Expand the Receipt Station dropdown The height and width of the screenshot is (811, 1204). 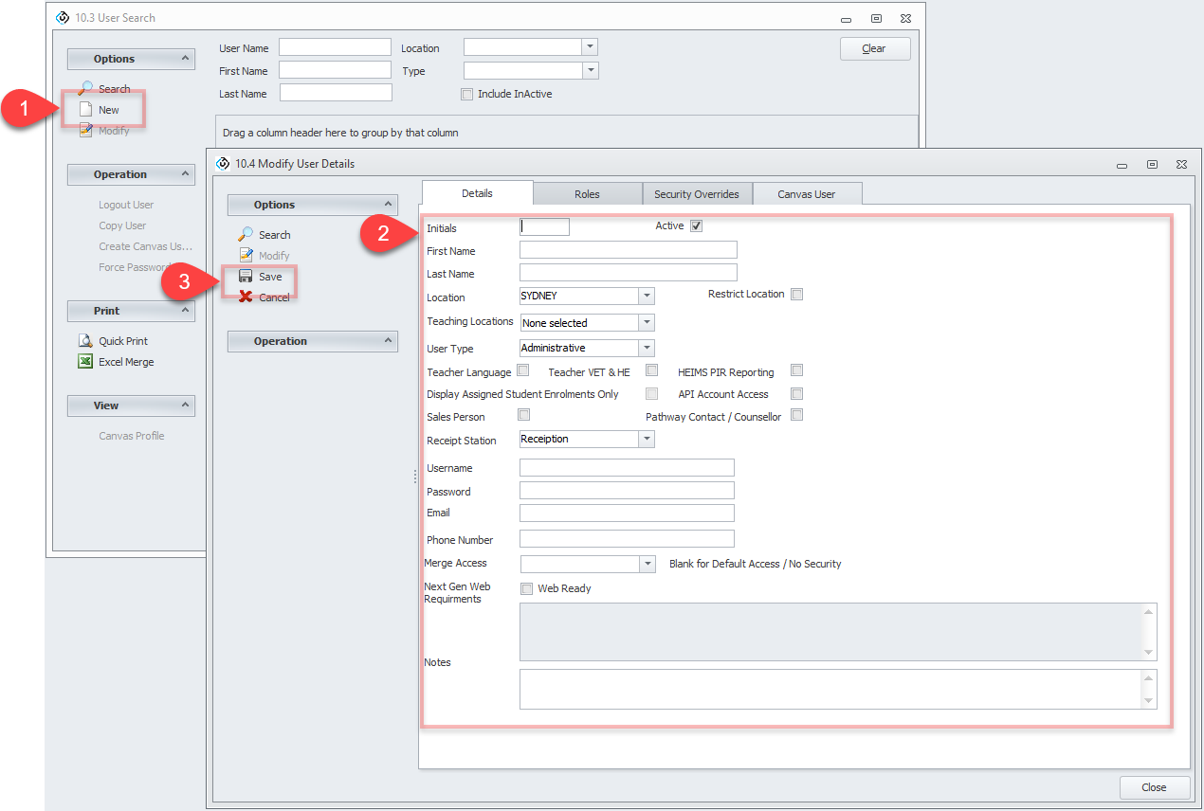646,440
